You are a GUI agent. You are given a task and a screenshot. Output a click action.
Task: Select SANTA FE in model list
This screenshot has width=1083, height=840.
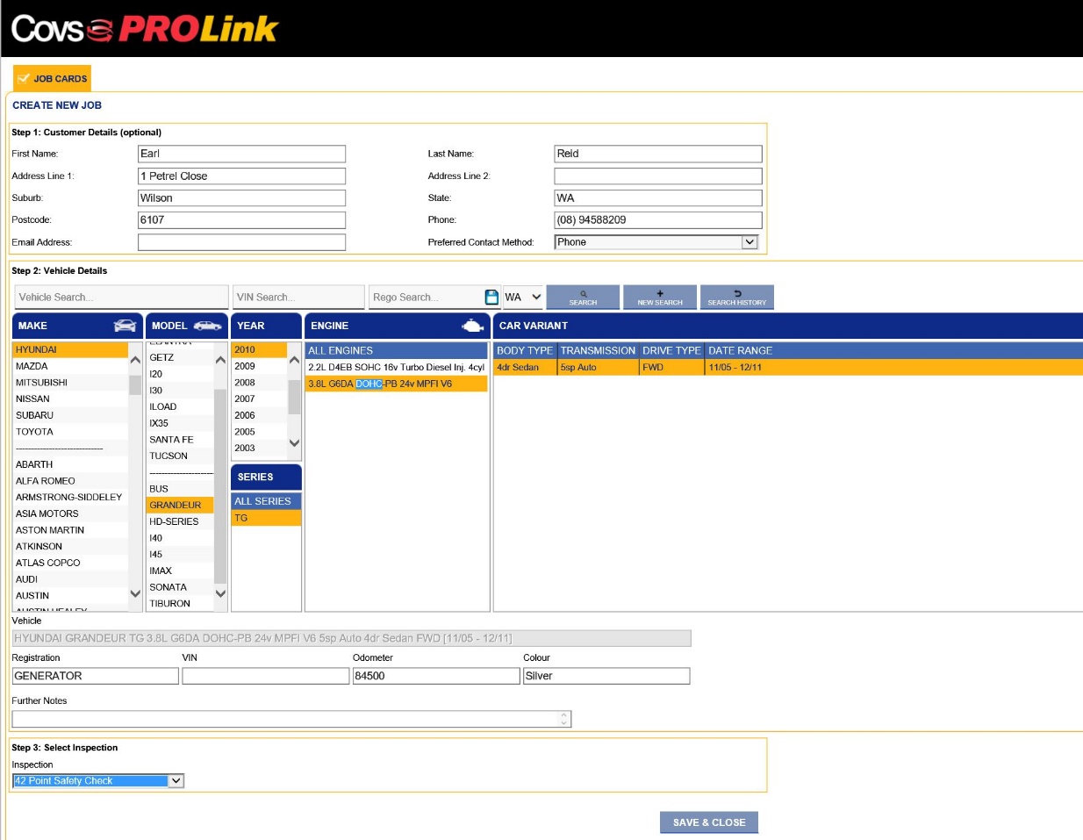tap(180, 440)
